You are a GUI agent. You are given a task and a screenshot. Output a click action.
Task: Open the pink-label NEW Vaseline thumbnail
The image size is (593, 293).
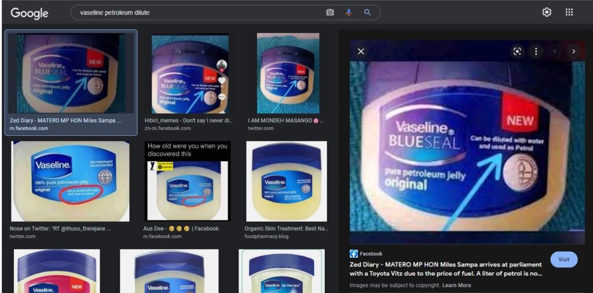(57, 271)
